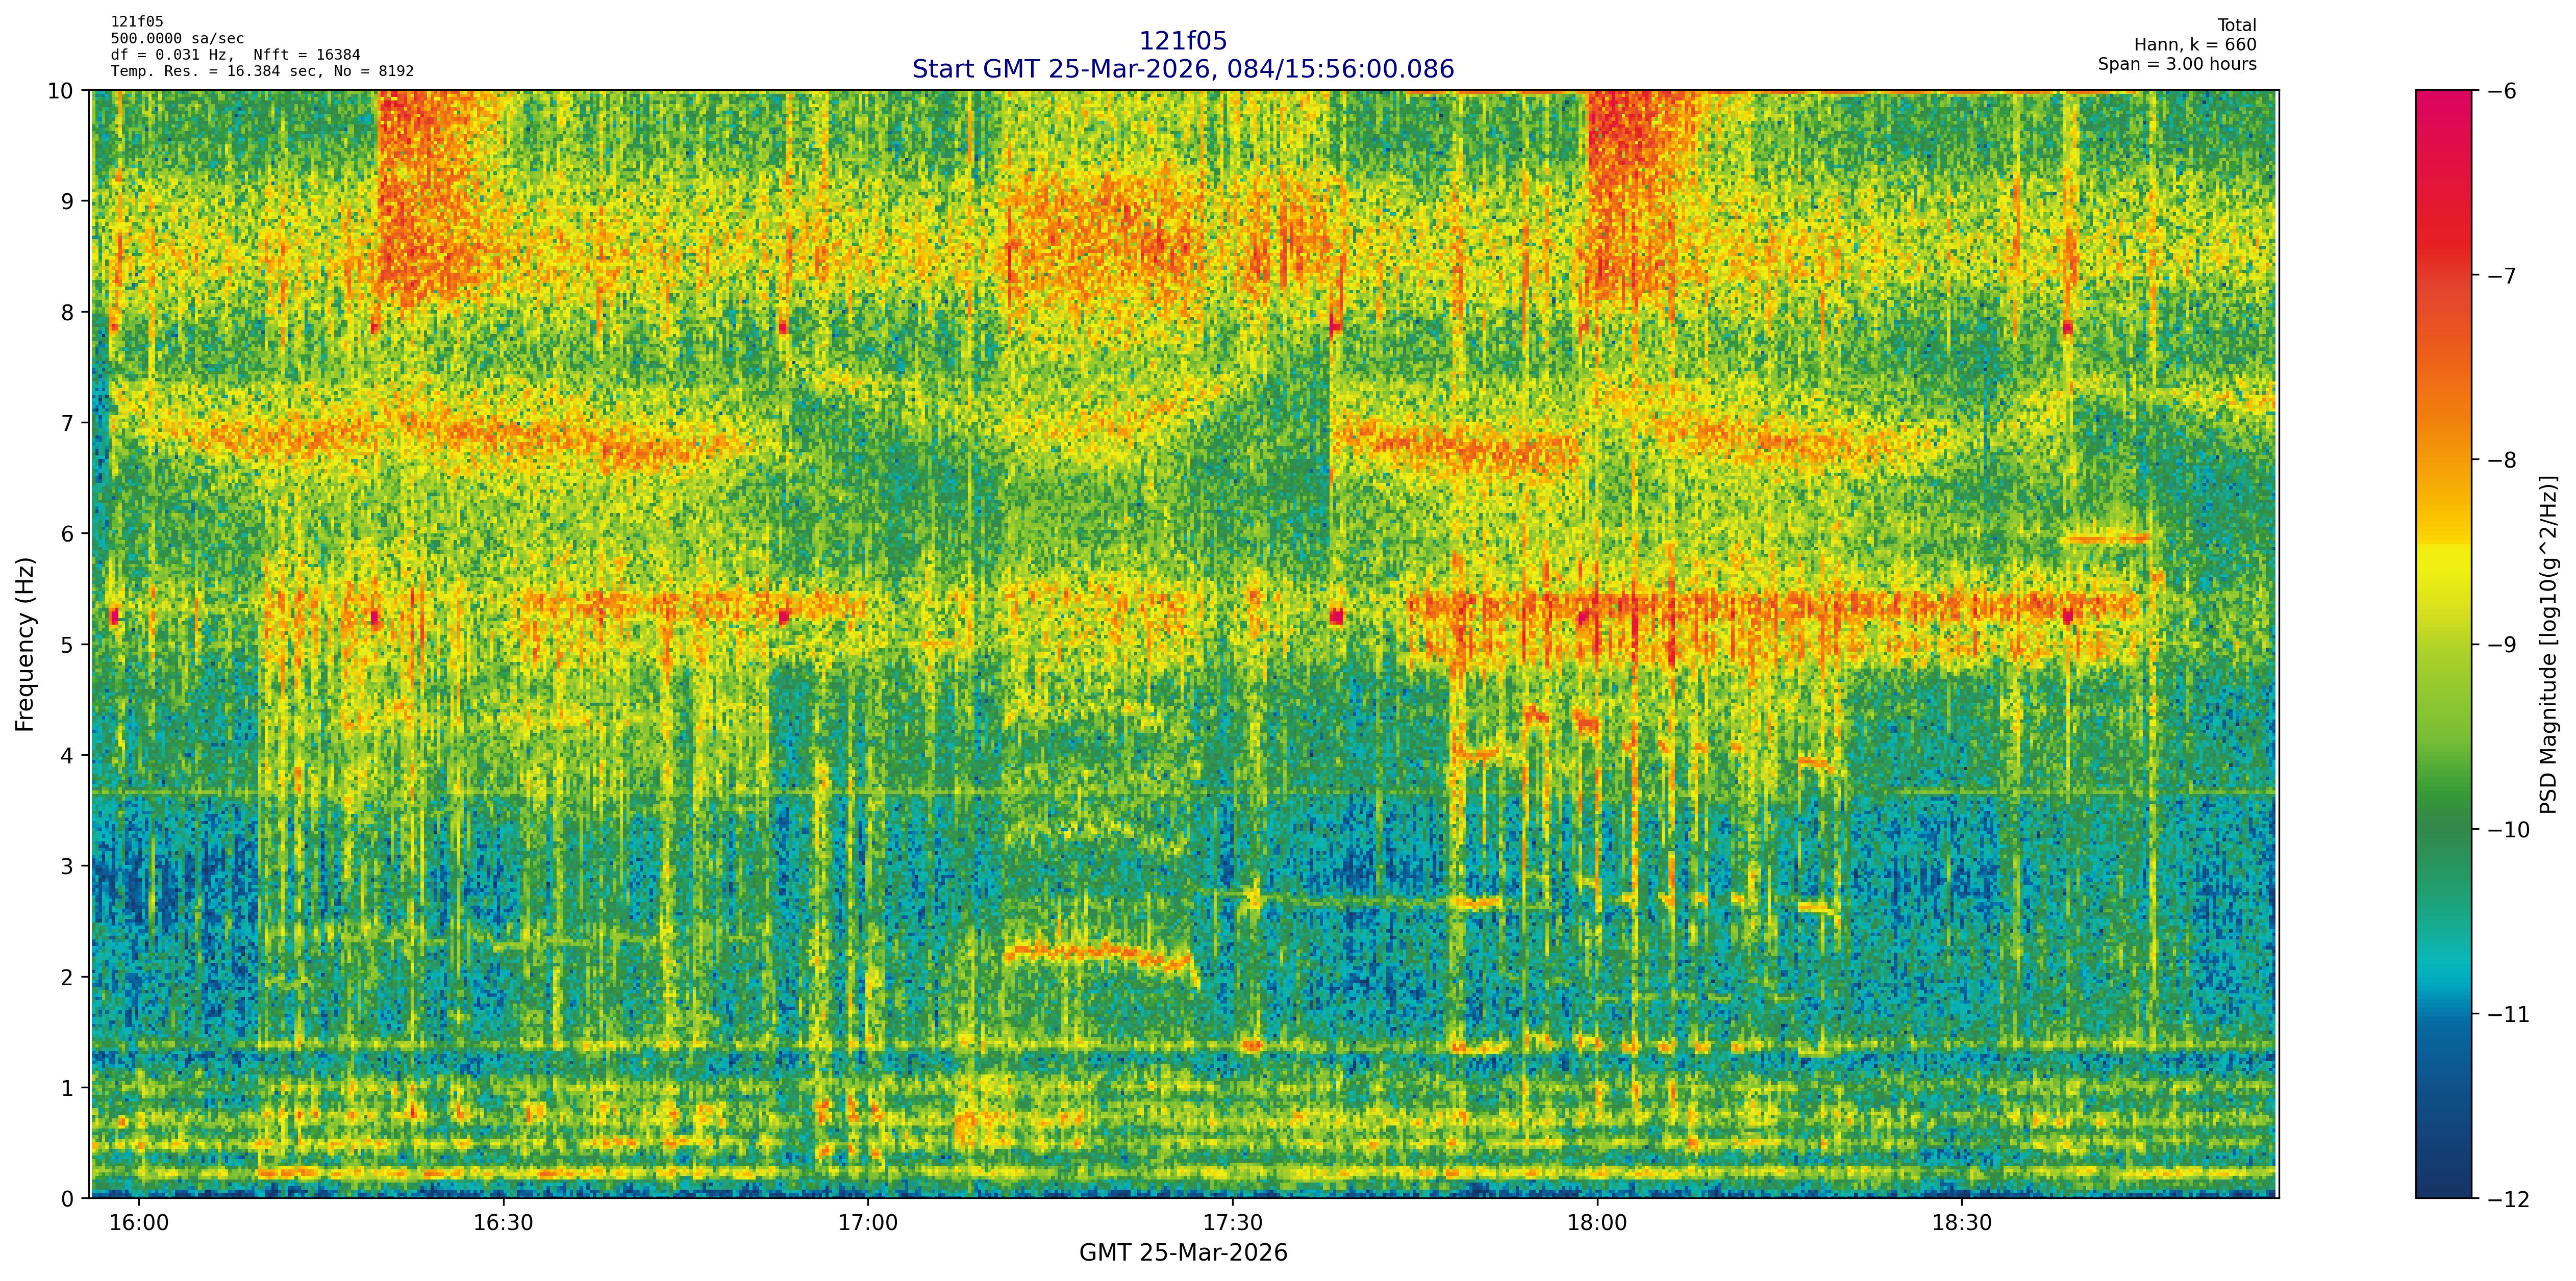Screen dimensions: 2576x1281
Task: Click the 'Span = 3.00 hours' text
Action: tap(2177, 64)
